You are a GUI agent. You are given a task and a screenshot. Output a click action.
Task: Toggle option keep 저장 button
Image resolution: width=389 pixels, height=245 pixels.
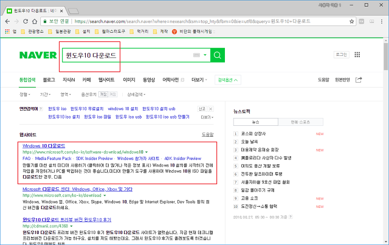tap(103, 94)
